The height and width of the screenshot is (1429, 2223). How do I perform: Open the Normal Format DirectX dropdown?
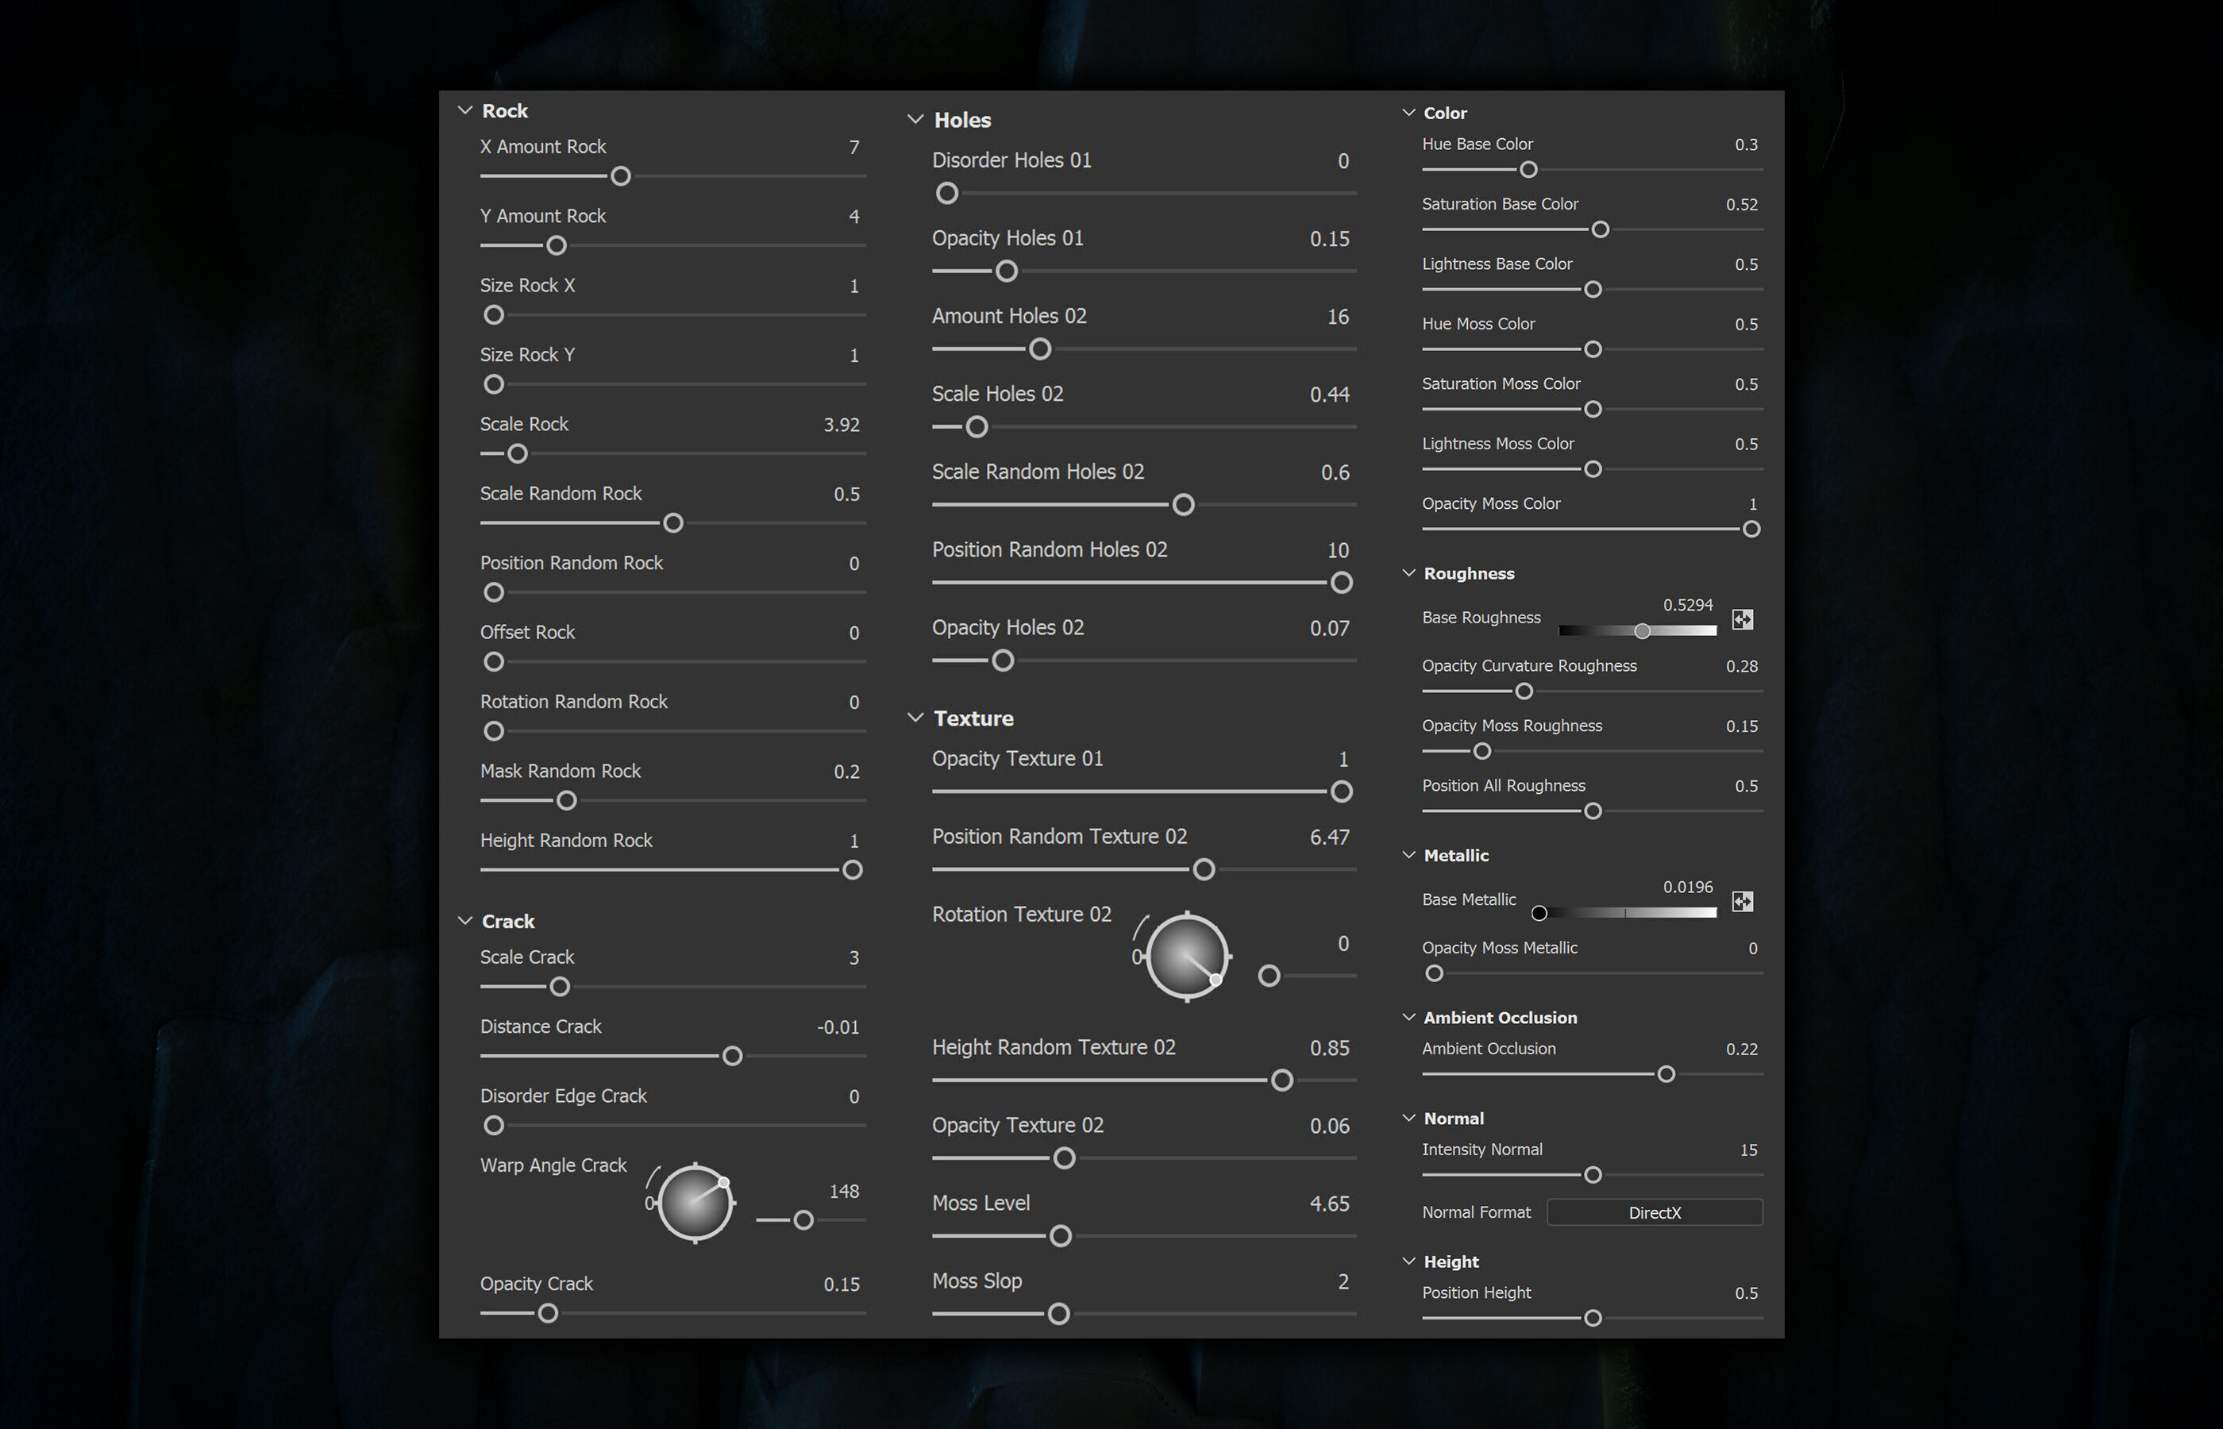point(1655,1213)
